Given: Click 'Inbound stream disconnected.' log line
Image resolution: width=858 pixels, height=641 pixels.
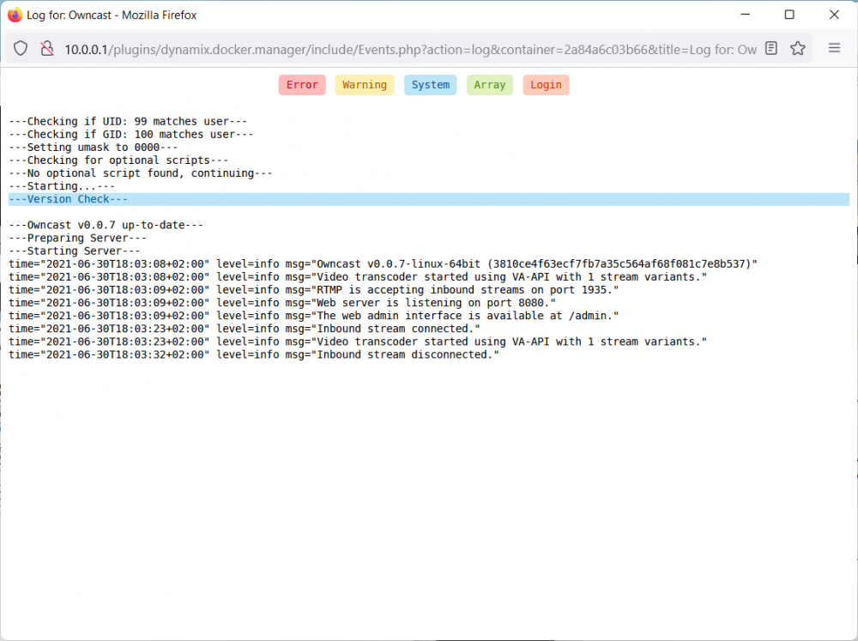Looking at the screenshot, I should [x=254, y=354].
